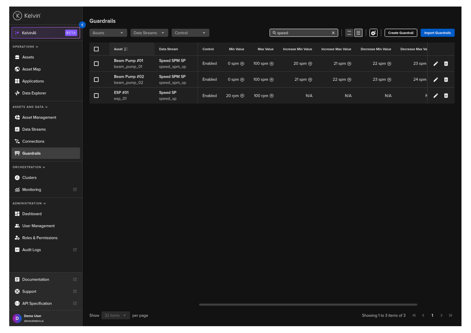Image resolution: width=471 pixels, height=333 pixels.
Task: Check the select-all checkbox in table header
Action: point(96,49)
